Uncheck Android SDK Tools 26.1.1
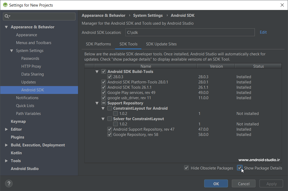This screenshot has width=288, height=191. (x=104, y=87)
